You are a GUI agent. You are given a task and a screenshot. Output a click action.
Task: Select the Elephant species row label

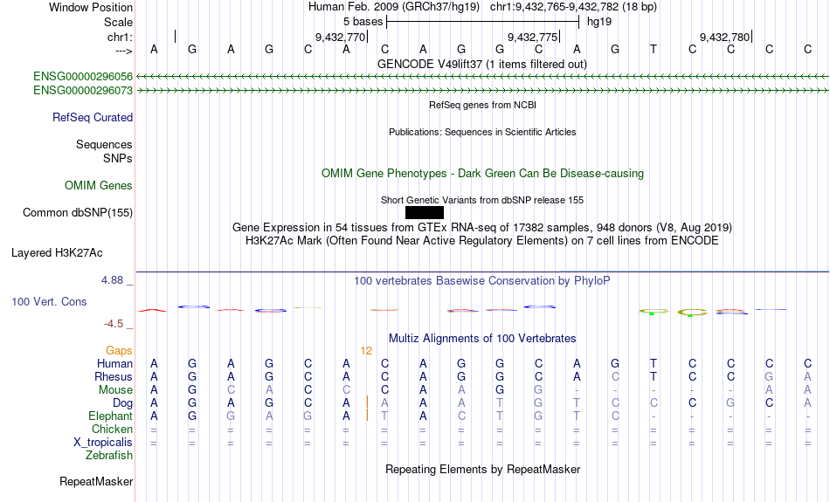click(x=111, y=416)
